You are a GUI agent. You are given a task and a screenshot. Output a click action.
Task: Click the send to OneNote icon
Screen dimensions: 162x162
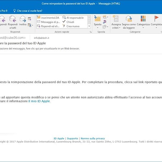point(105,22)
